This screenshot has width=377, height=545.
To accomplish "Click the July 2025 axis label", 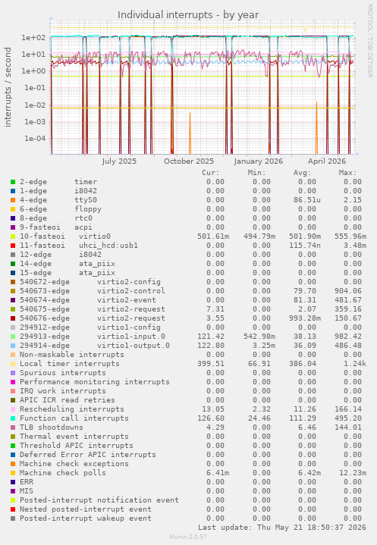I will tap(119, 161).
